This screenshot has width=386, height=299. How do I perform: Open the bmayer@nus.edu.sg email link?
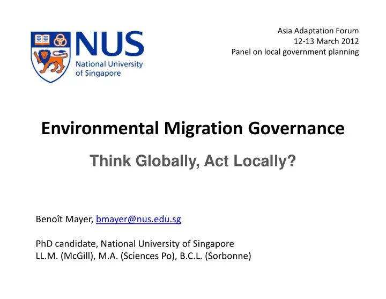coord(138,219)
